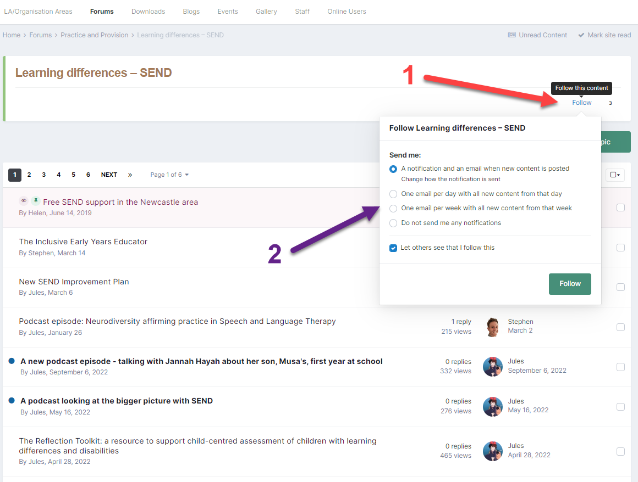Go to page 5 of topics

pos(73,175)
